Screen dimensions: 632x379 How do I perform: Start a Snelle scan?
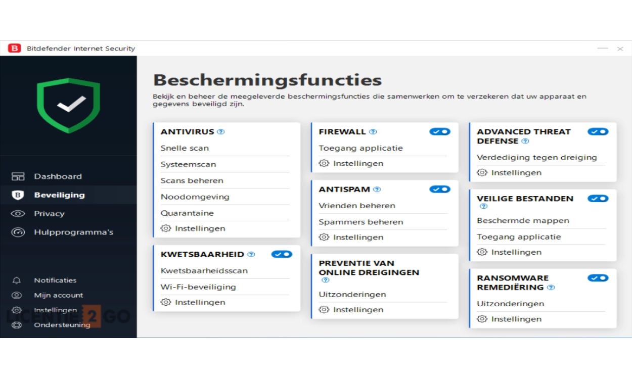pos(185,148)
